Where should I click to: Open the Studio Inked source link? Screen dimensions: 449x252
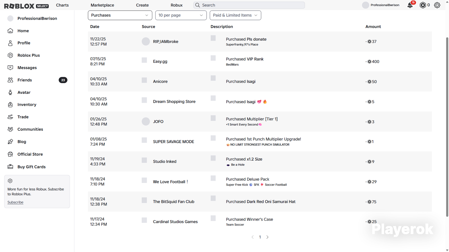click(x=165, y=162)
